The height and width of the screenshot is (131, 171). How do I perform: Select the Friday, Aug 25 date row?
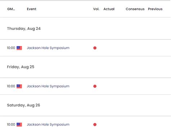(85, 67)
